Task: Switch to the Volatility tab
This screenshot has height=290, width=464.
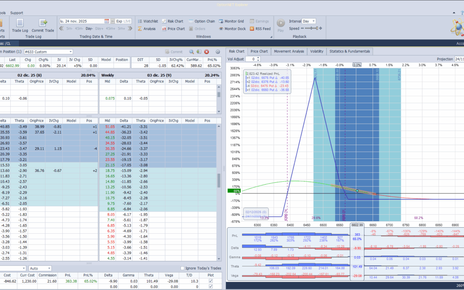Action: click(x=317, y=51)
